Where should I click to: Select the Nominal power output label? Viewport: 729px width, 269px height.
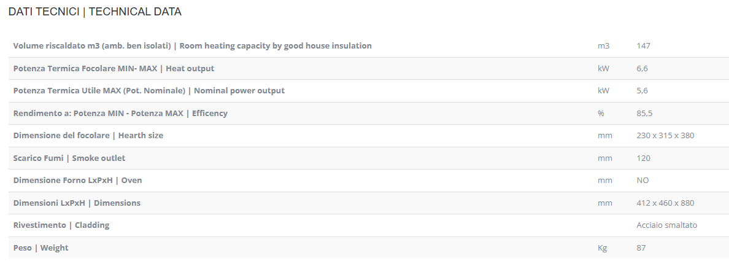tap(148, 91)
